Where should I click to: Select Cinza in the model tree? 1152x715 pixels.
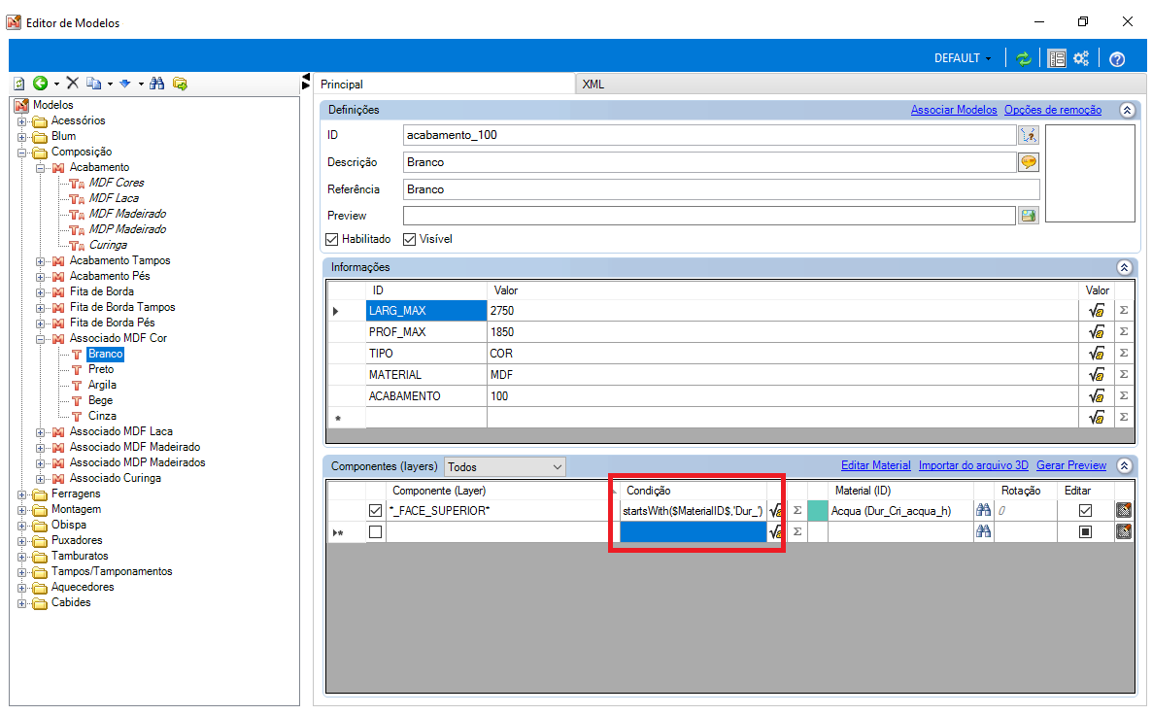click(102, 417)
